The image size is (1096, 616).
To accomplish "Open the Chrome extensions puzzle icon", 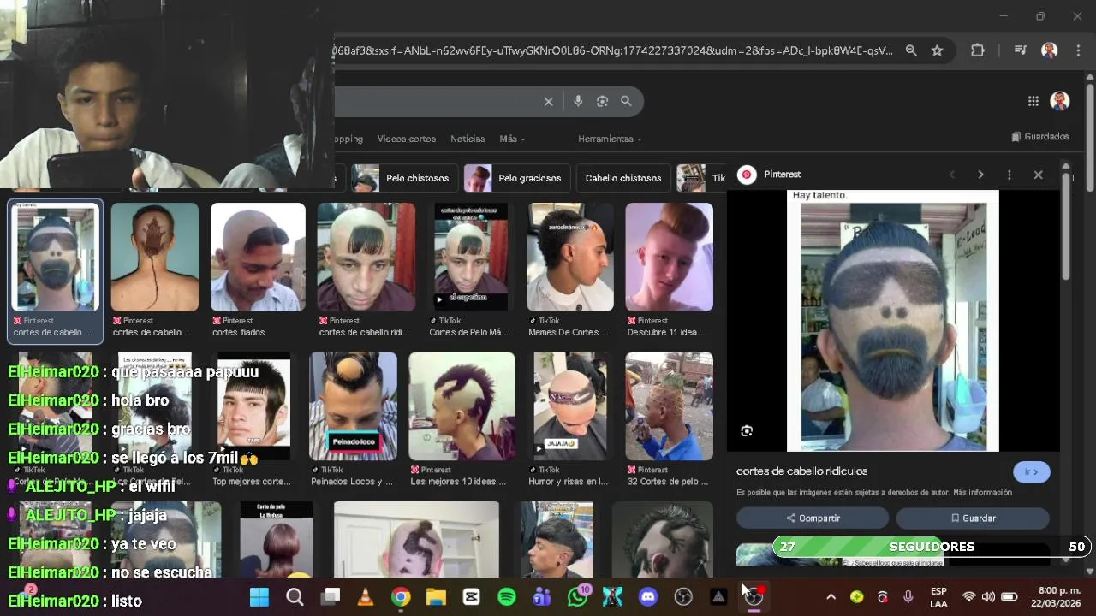I will click(x=978, y=50).
